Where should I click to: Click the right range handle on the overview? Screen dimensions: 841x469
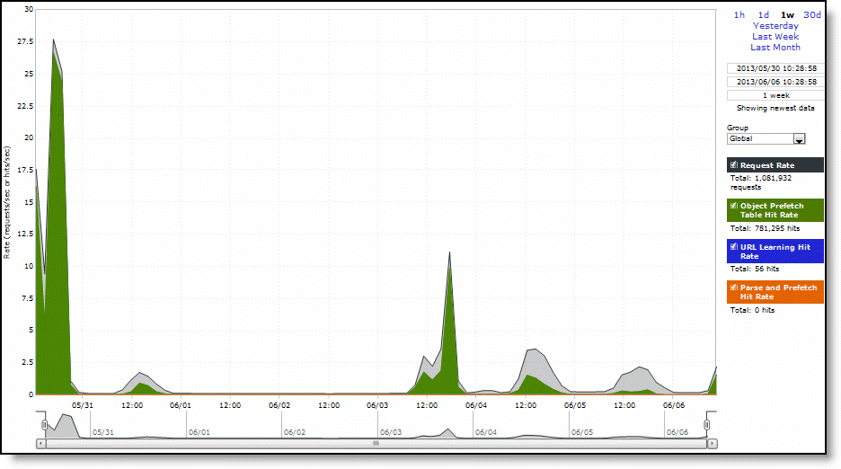[707, 424]
